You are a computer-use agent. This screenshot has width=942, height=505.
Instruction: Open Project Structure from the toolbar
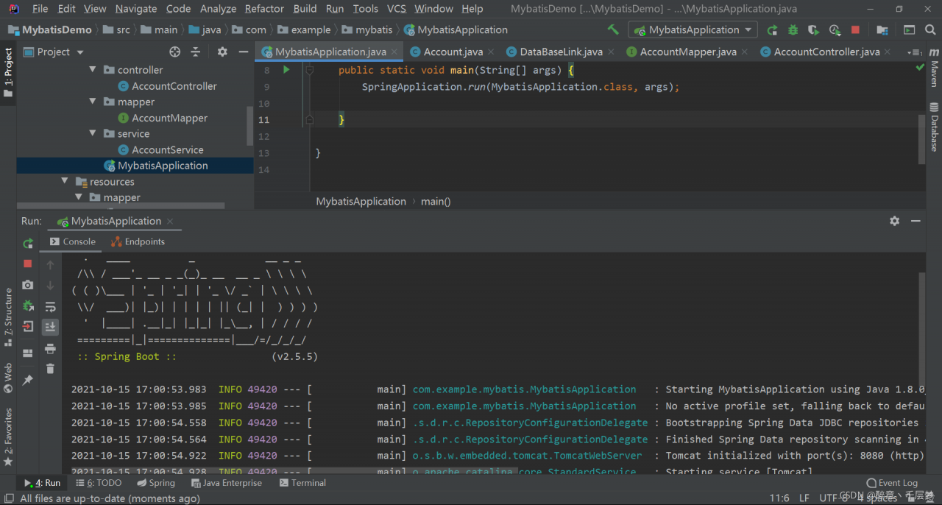tap(883, 30)
